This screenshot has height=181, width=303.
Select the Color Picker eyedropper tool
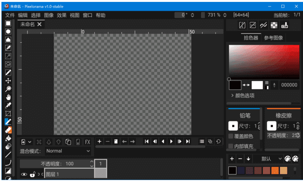coord(8,105)
